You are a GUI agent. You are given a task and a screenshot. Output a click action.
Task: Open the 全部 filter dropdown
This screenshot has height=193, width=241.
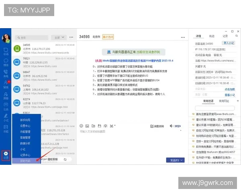[x=59, y=37]
